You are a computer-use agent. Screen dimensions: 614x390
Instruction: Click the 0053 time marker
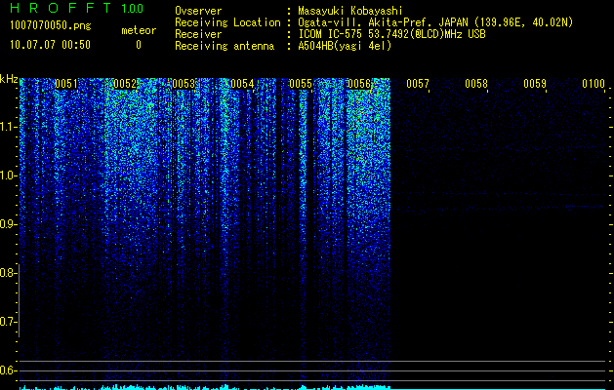tap(184, 84)
